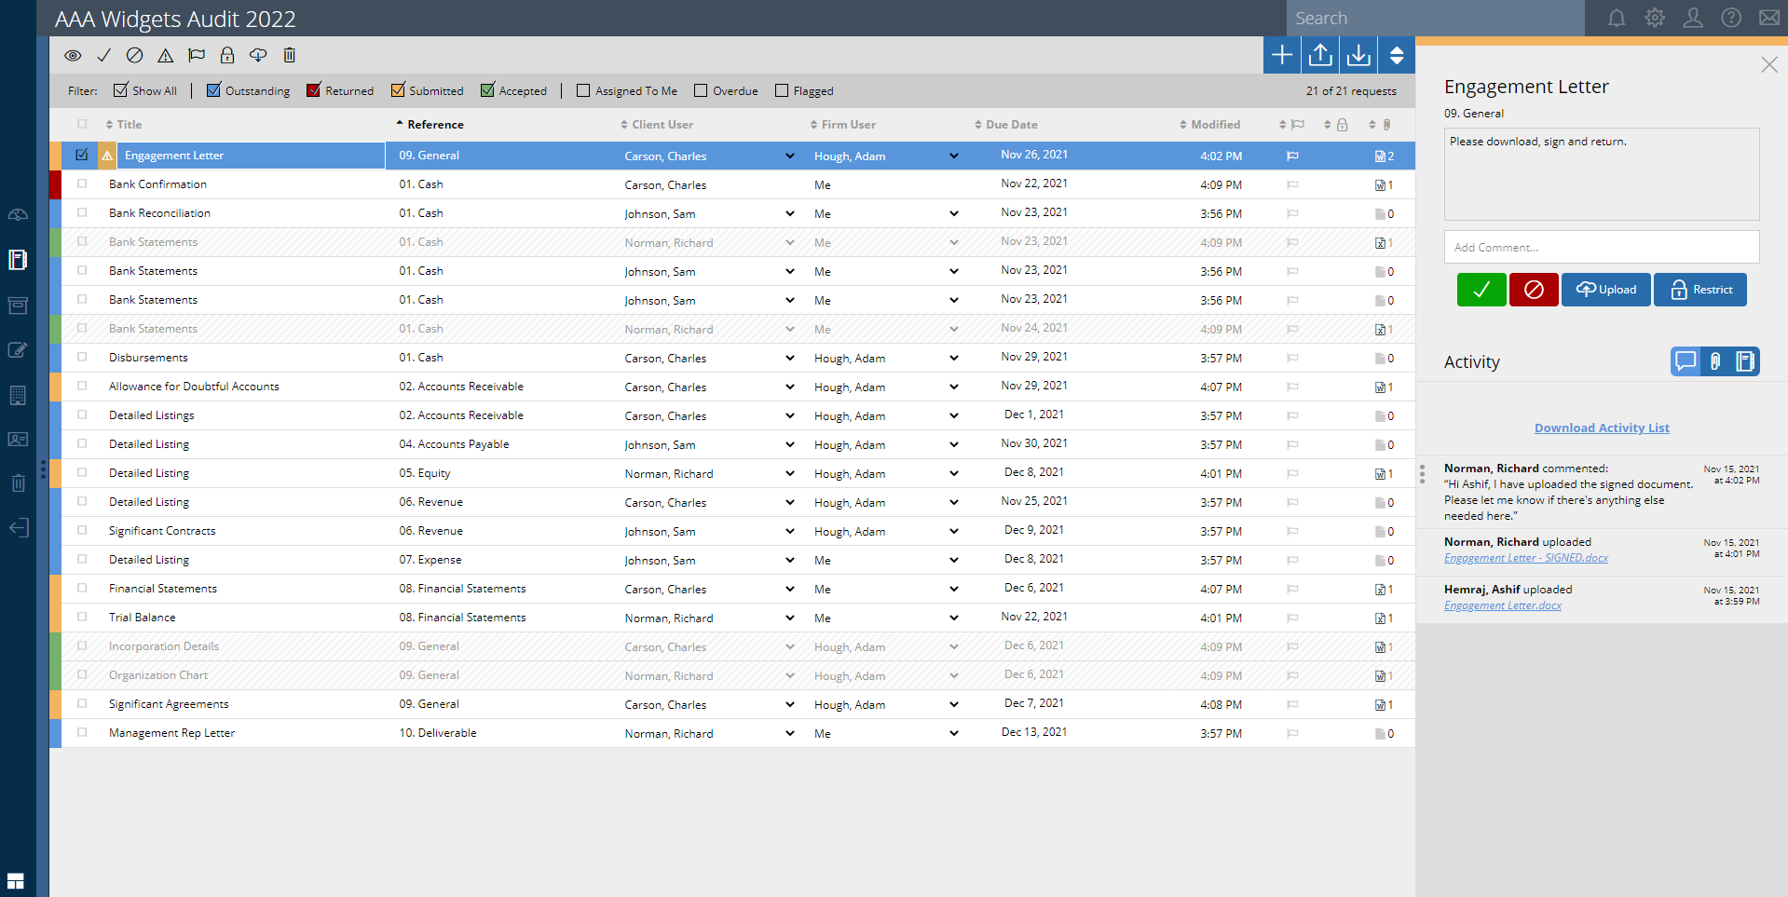Click the flag icon in the top toolbar
Screen dimensions: 1788x897
point(196,55)
